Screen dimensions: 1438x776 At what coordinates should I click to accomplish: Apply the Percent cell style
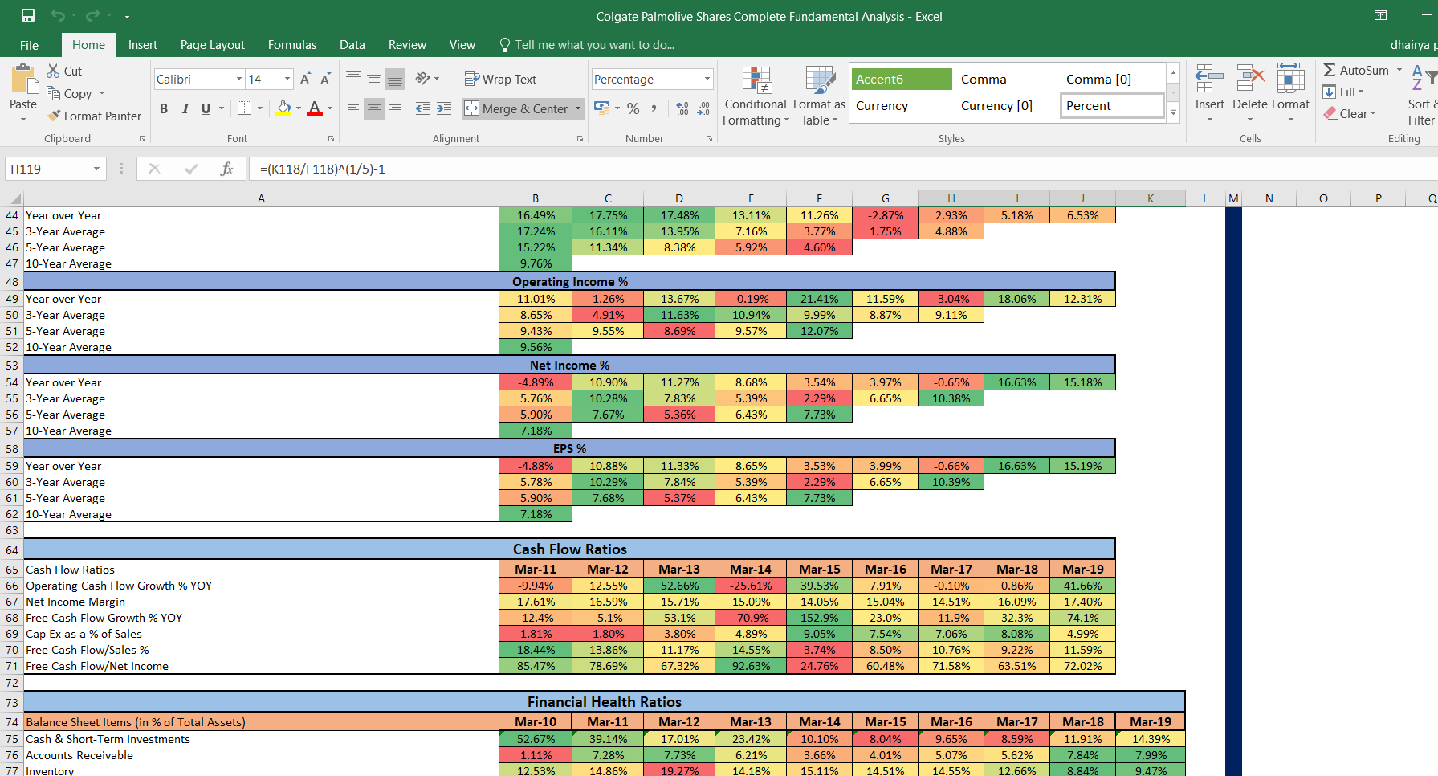click(x=1112, y=105)
